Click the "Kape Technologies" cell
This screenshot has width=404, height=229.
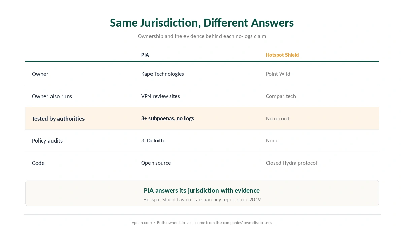(163, 74)
